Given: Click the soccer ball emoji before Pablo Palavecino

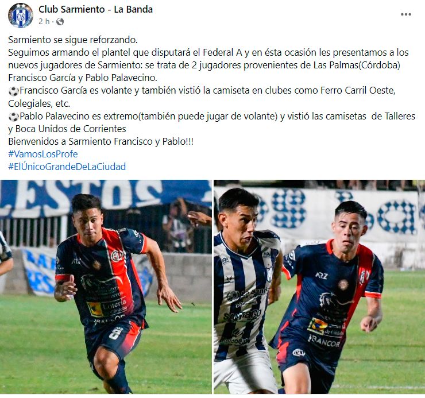Looking at the screenshot, I should pyautogui.click(x=14, y=117).
